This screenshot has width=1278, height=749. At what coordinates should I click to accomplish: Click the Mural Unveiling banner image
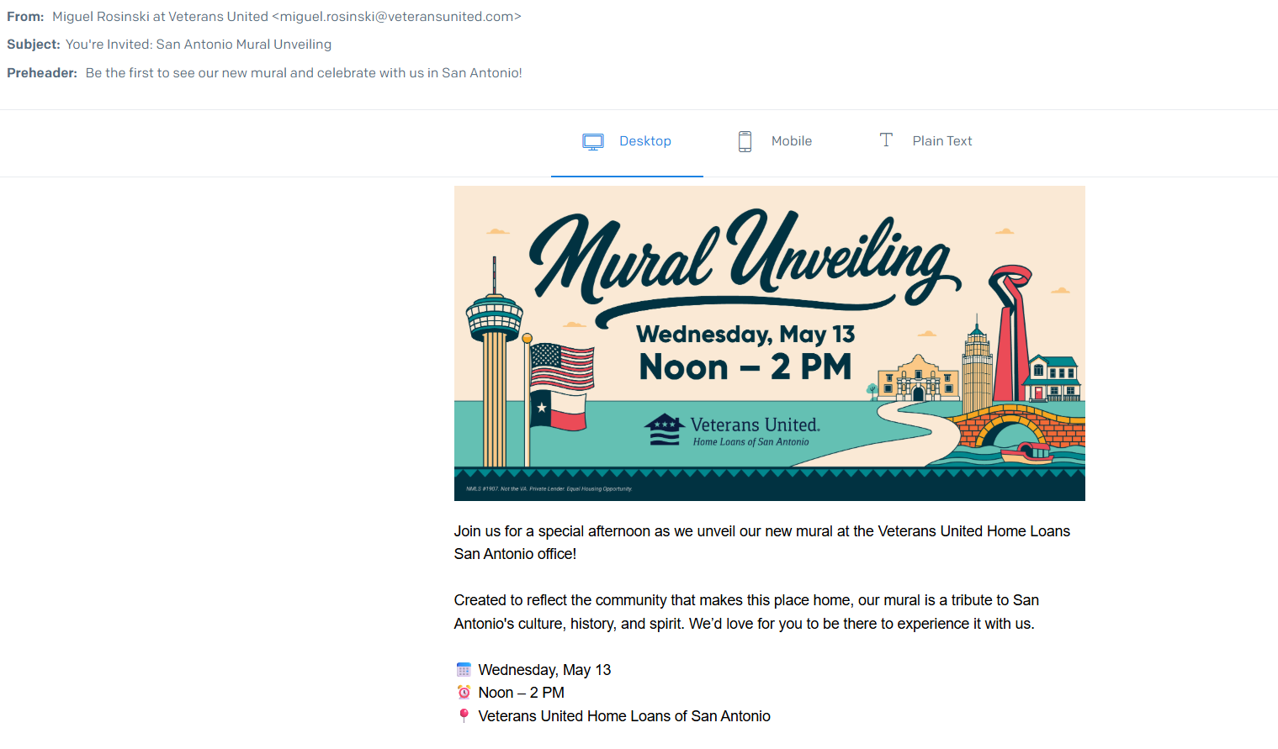pos(769,343)
